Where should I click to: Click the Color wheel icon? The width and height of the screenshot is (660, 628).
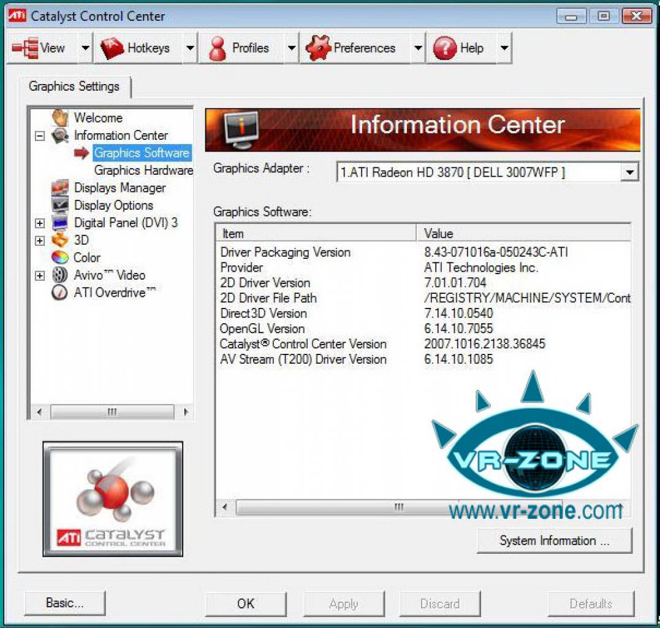tap(60, 258)
